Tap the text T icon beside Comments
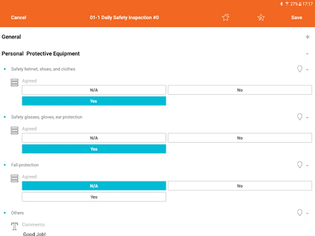Viewport: 315px width, 236px height. tap(14, 226)
